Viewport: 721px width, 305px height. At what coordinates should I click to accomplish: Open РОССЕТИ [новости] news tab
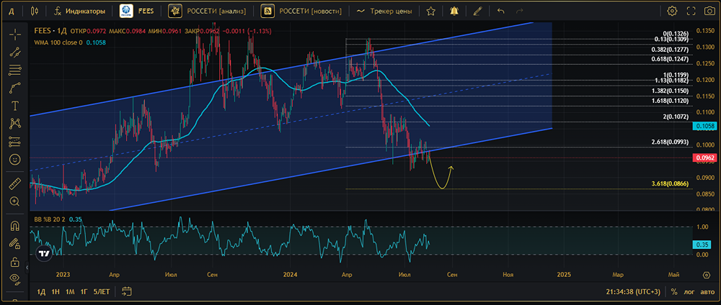(302, 11)
